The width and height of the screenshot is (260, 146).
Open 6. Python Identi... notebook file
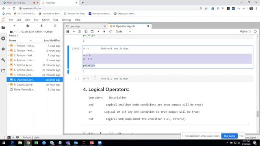(35, 70)
